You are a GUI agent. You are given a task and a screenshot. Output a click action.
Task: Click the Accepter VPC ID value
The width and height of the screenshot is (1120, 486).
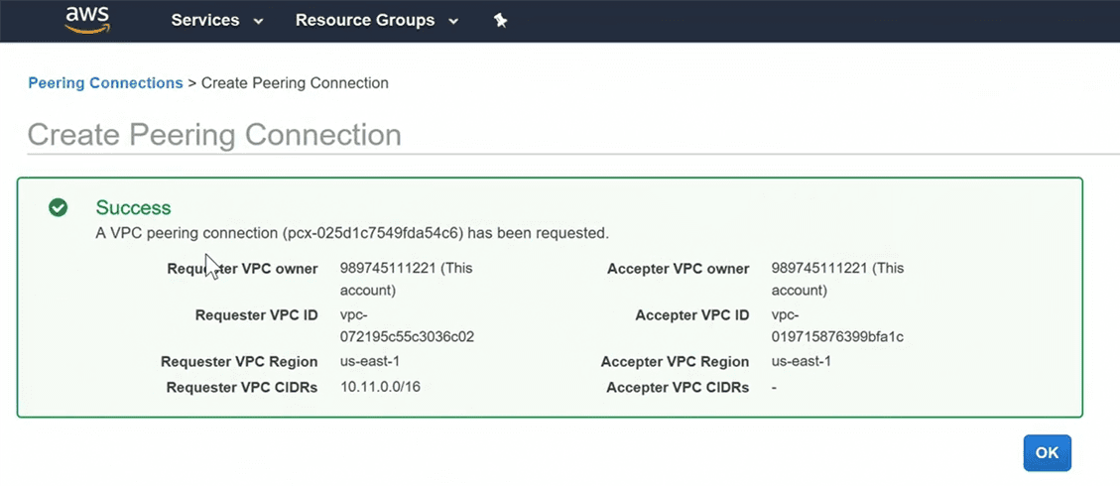click(x=837, y=326)
